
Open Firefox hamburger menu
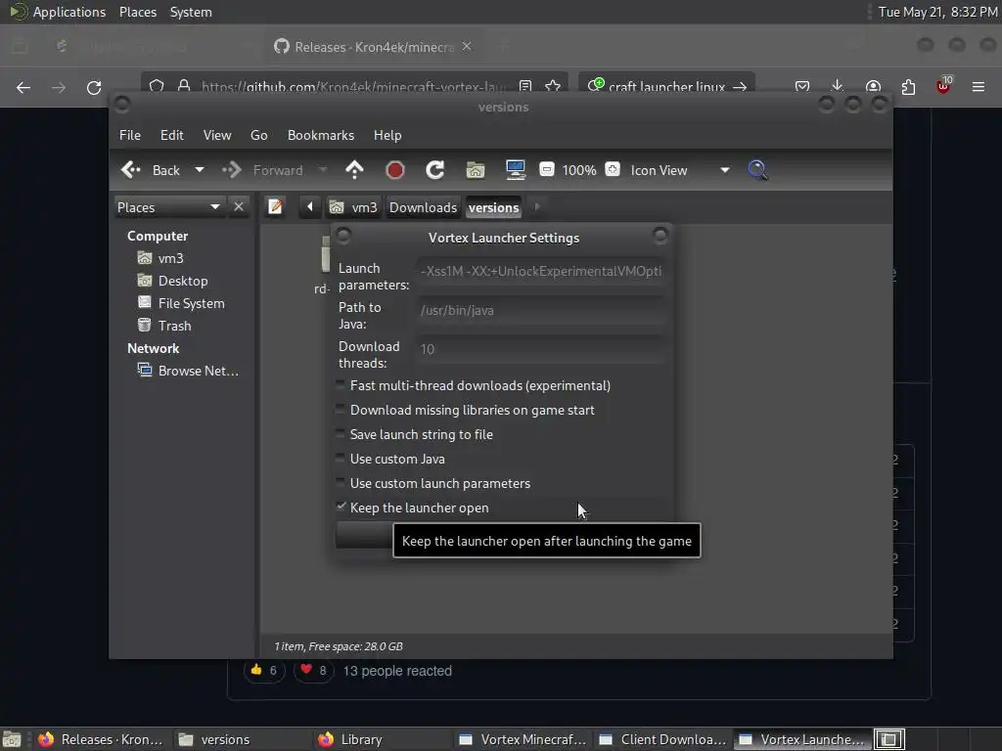pyautogui.click(x=979, y=87)
